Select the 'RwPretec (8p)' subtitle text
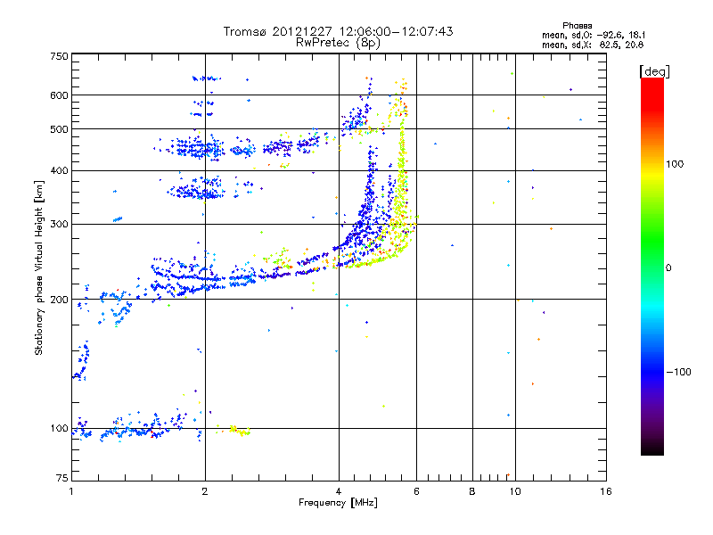 (x=338, y=43)
